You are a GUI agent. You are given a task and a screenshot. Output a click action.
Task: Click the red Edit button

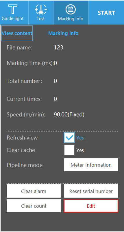(x=91, y=206)
